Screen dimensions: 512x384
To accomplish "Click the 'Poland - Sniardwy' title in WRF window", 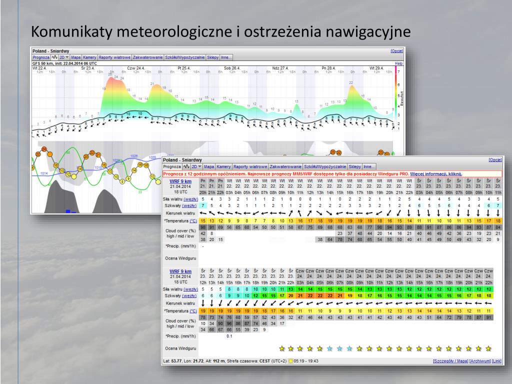I will click(182, 159).
